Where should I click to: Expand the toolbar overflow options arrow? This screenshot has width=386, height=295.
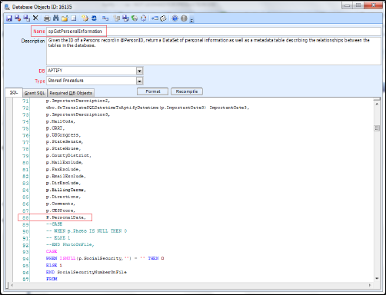191,20
